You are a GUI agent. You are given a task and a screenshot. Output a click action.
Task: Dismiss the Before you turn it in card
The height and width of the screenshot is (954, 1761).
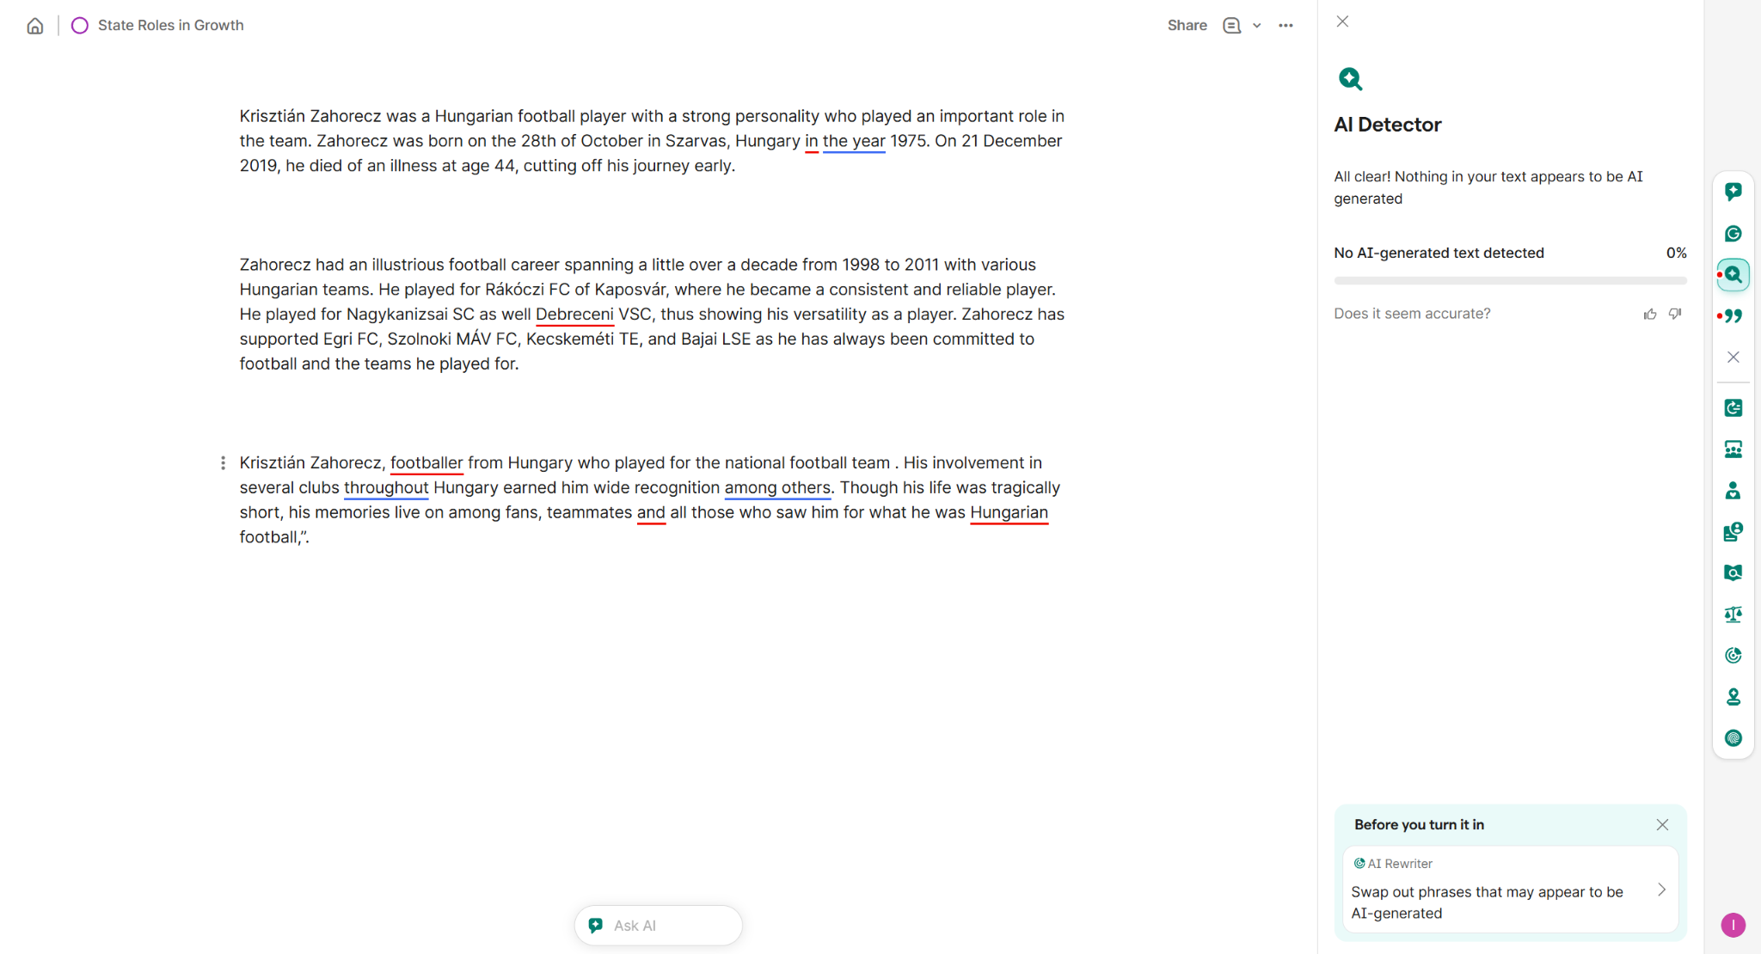[x=1662, y=825]
